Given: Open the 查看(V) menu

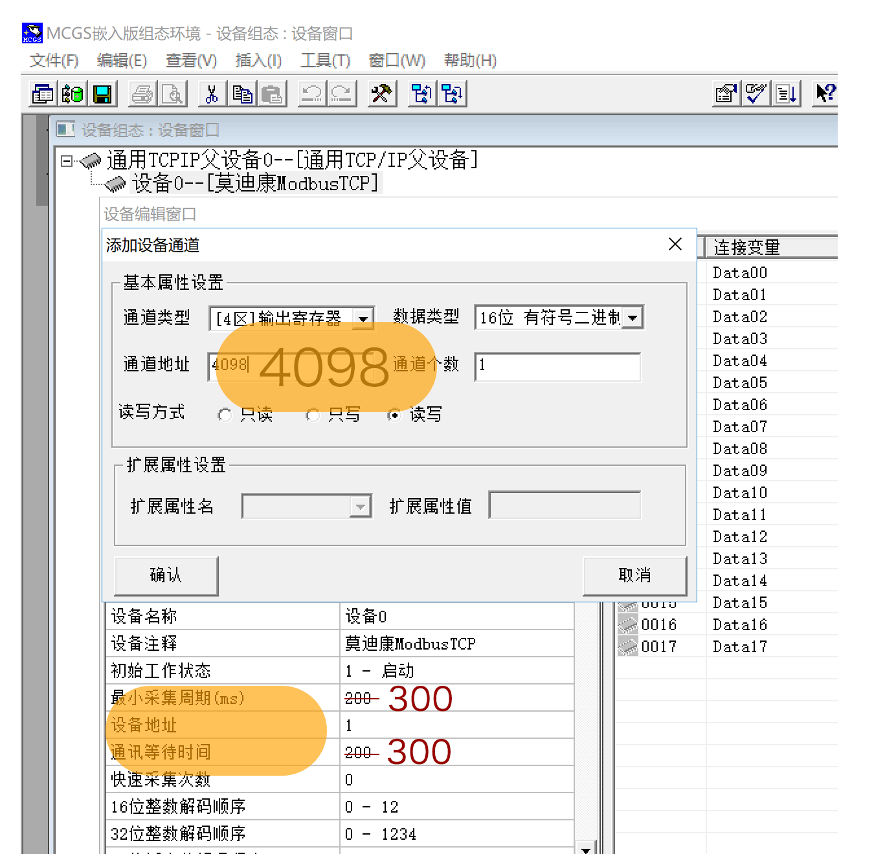Looking at the screenshot, I should pos(190,61).
